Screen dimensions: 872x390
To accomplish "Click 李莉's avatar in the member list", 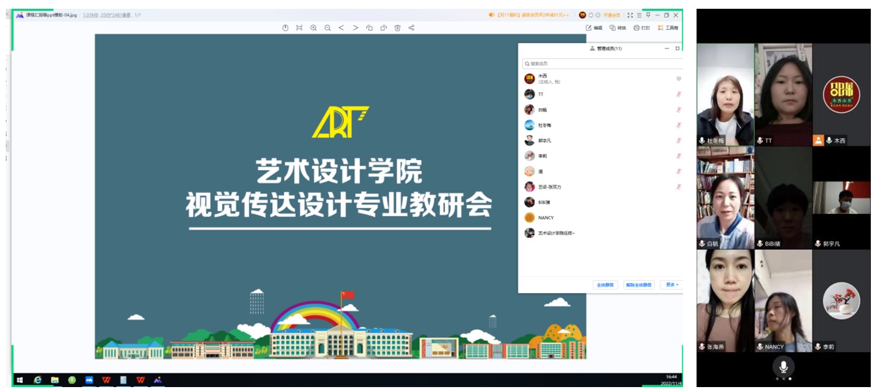I will pyautogui.click(x=529, y=156).
